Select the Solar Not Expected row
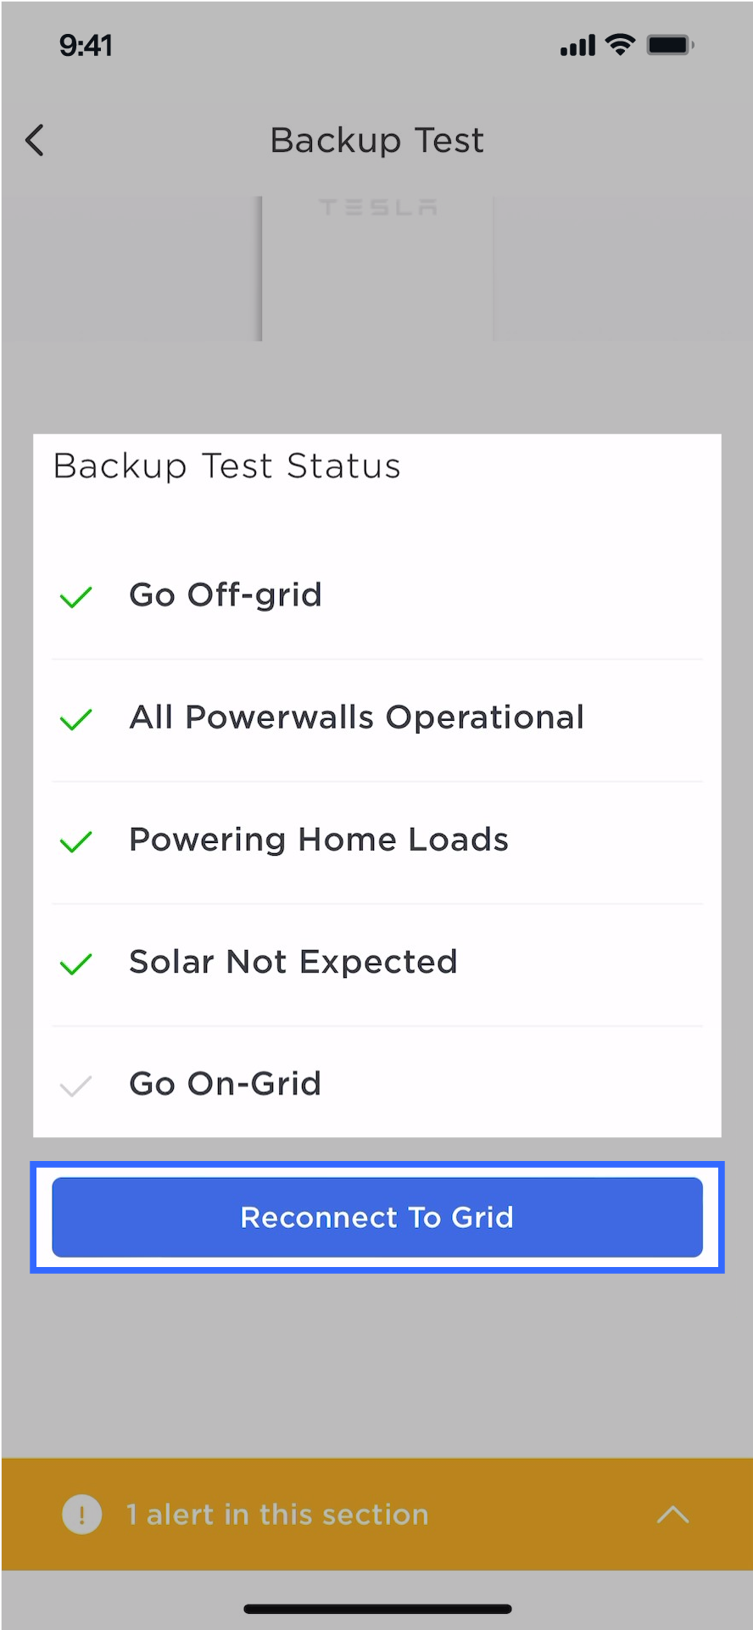 (377, 963)
